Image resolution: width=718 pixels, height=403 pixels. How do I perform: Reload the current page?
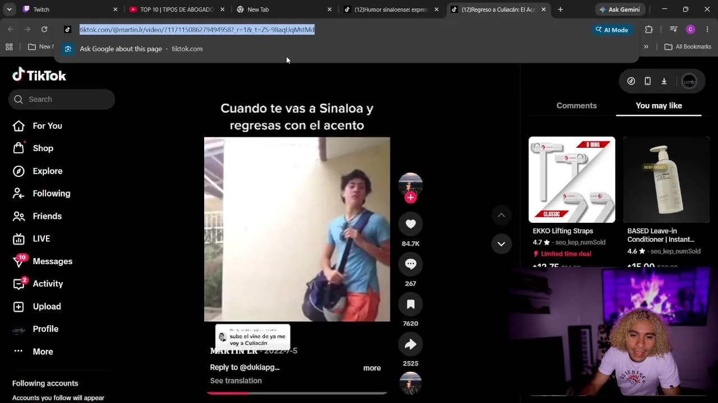coord(44,30)
